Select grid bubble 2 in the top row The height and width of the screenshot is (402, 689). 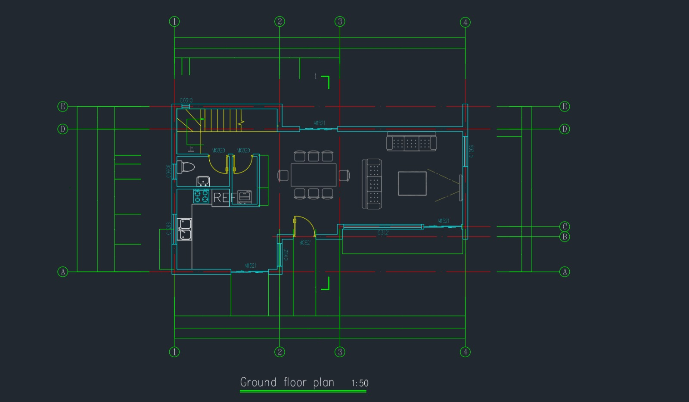pyautogui.click(x=280, y=22)
